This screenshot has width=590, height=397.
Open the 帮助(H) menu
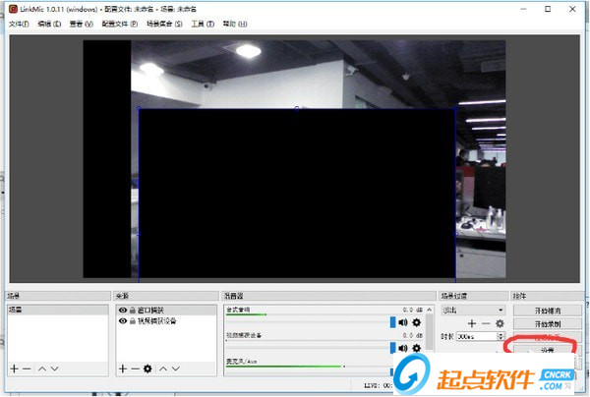point(235,24)
